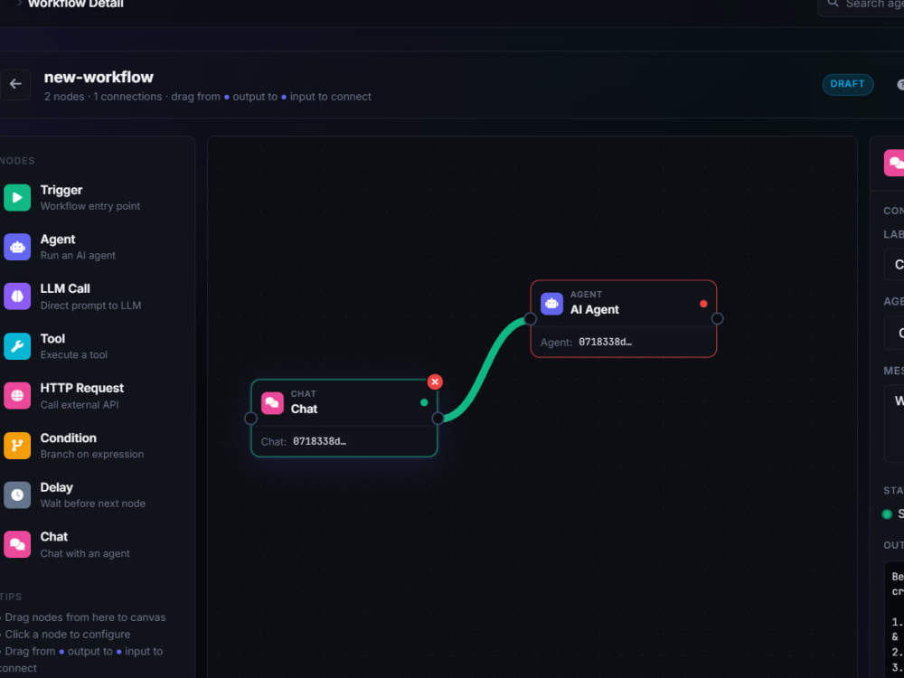This screenshot has width=904, height=678.
Task: Click the Chat node's pink icon on canvas
Action: click(272, 403)
